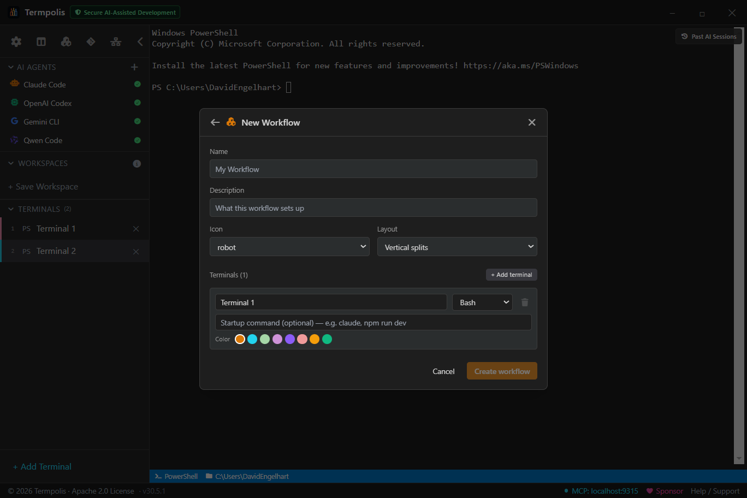Click the OpenAI Codex chip icon
Viewport: 747px width, 498px height.
tap(15, 103)
